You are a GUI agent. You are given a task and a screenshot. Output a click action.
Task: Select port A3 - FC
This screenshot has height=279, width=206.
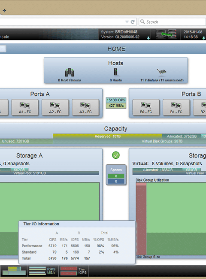pyautogui.click(x=85, y=107)
